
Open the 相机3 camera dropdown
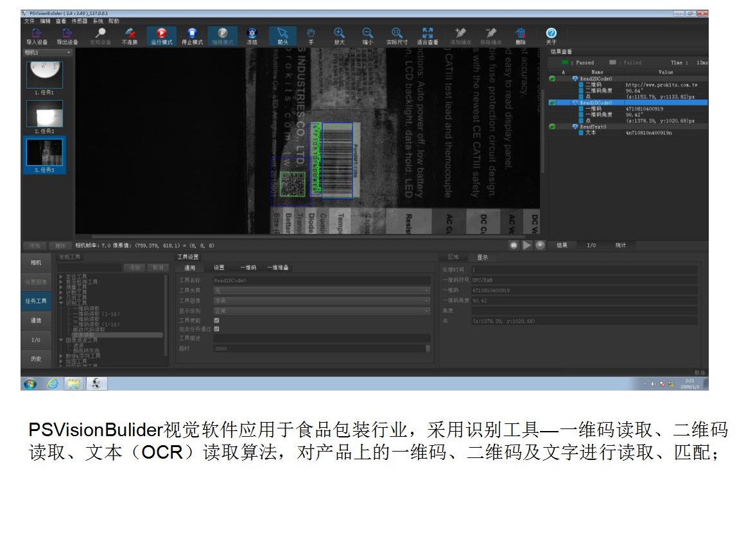click(x=48, y=52)
